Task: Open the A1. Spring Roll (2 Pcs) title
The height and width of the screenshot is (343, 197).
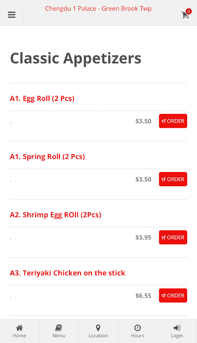Action: pyautogui.click(x=47, y=157)
